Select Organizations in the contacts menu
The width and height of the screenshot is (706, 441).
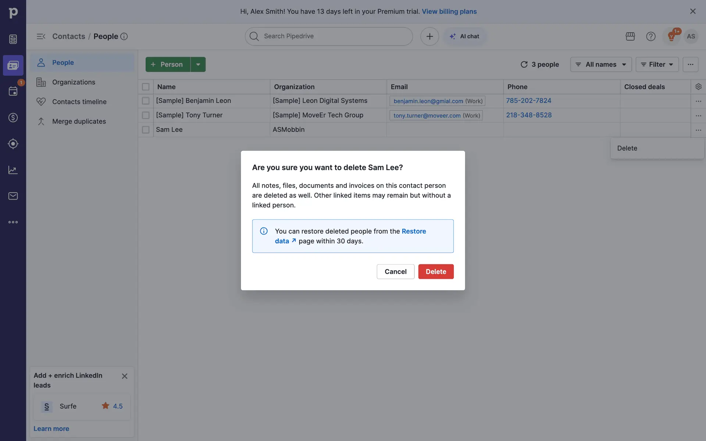74,82
